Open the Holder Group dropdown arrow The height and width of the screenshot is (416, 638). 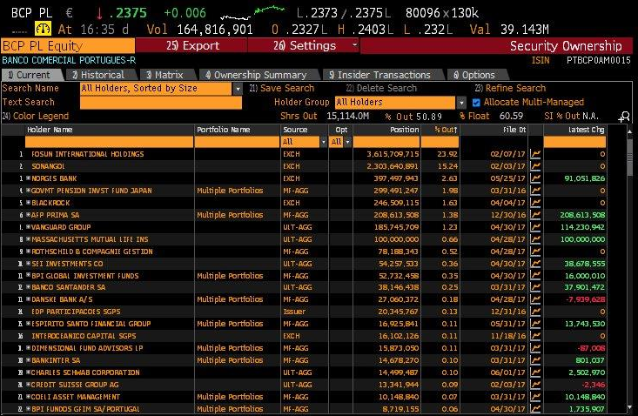click(x=461, y=103)
